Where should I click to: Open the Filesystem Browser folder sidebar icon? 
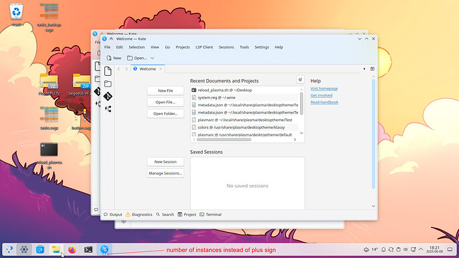(x=108, y=84)
